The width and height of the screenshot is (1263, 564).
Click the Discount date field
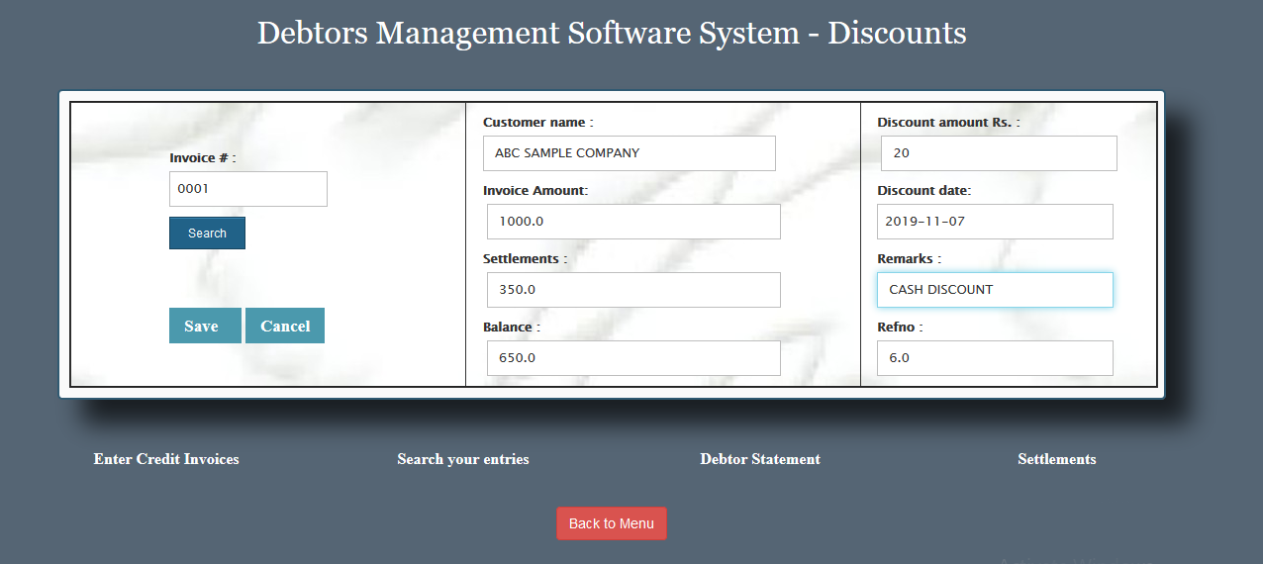[995, 222]
